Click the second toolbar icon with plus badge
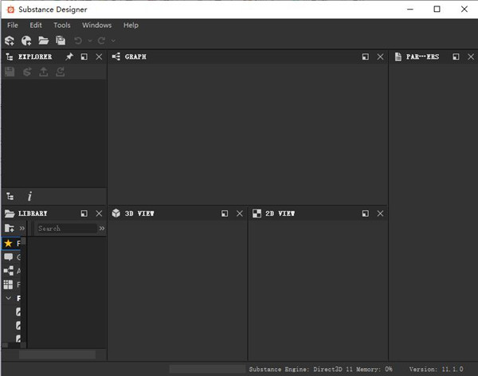 26,41
